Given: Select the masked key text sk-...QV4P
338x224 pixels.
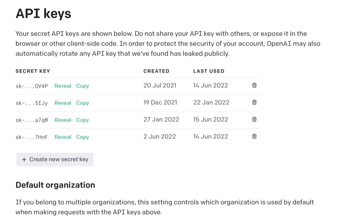Looking at the screenshot, I should tap(32, 86).
